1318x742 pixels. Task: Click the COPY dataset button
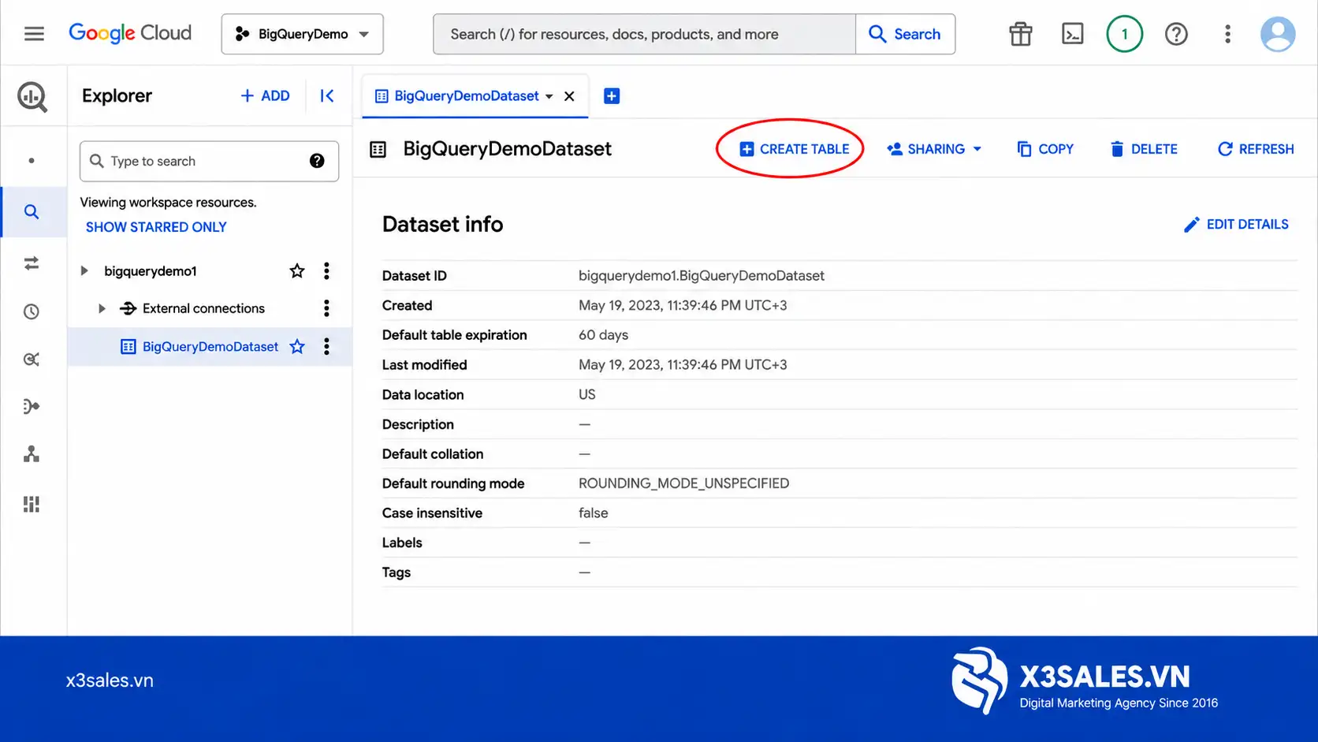[x=1045, y=149]
